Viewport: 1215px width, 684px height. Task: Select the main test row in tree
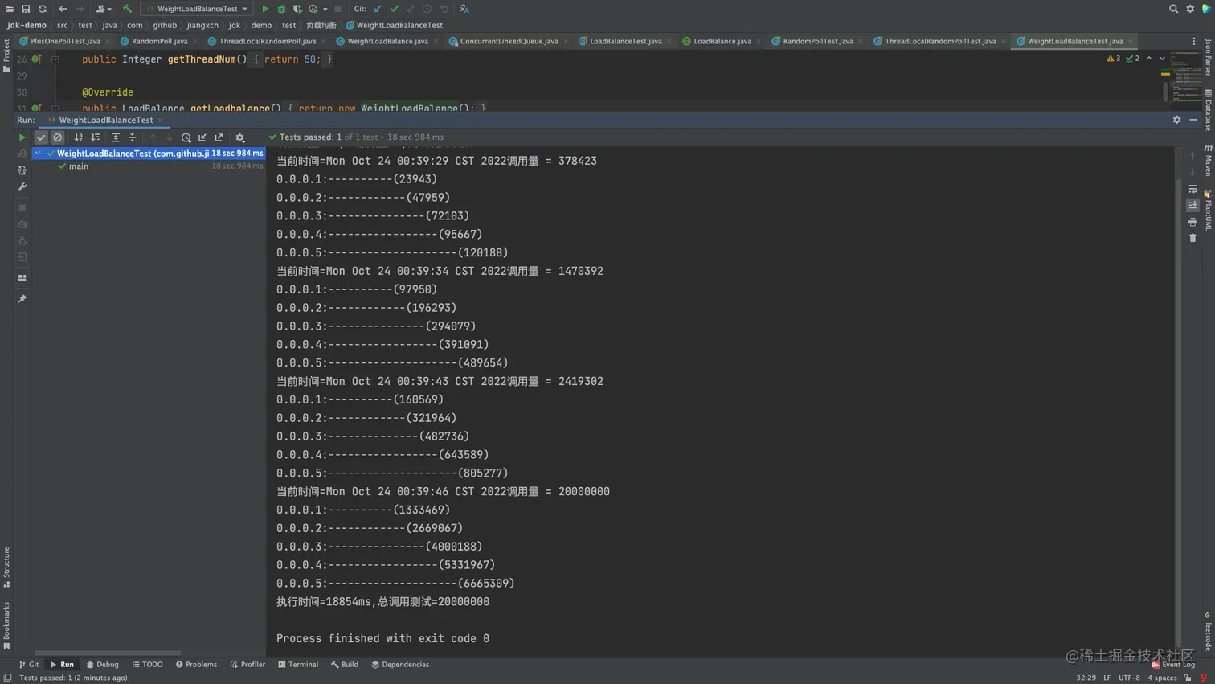(149, 166)
